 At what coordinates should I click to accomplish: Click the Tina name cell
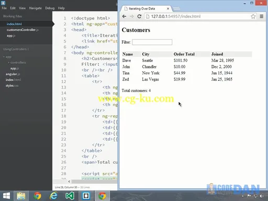tap(126, 73)
